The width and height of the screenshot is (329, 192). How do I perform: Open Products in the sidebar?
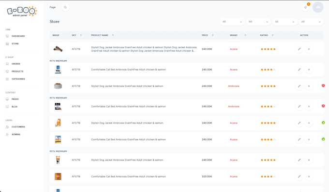pyautogui.click(x=17, y=71)
